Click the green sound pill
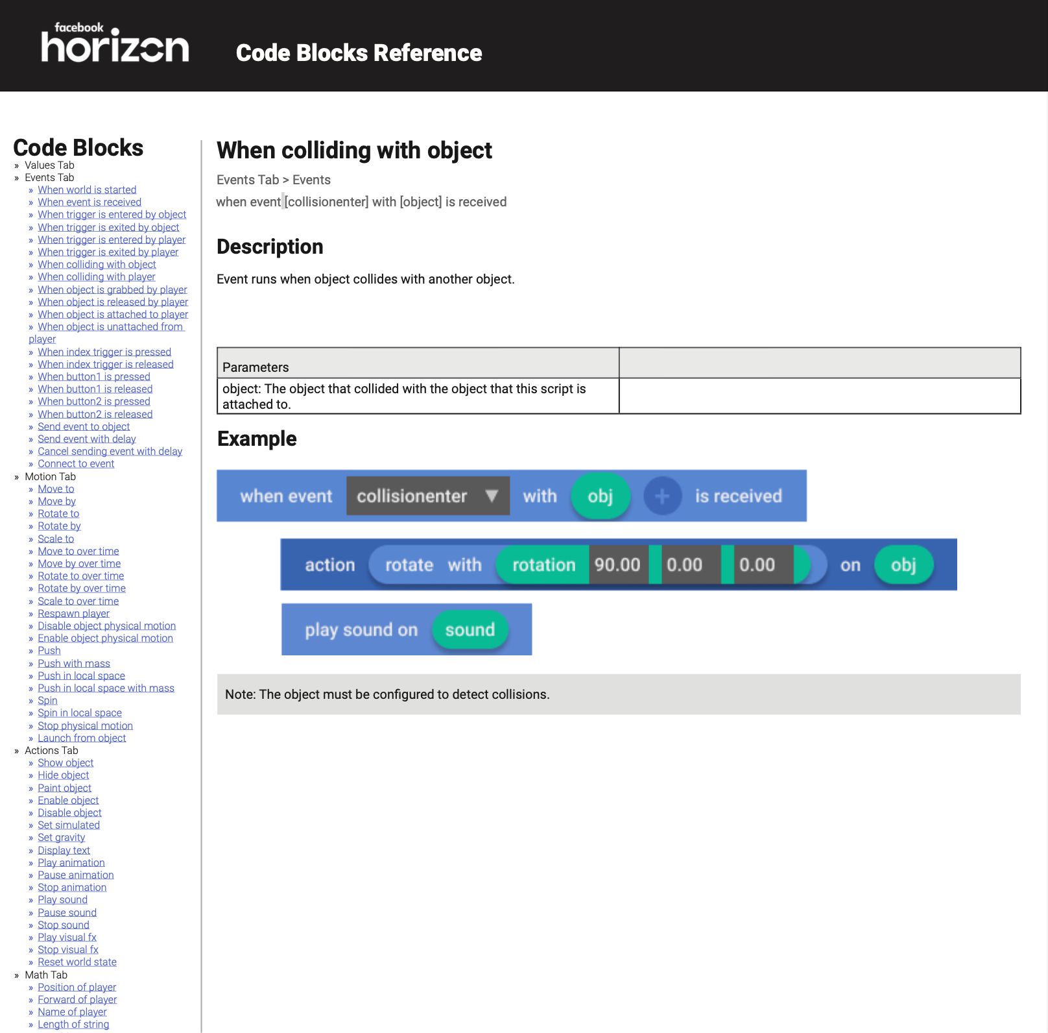Viewport: 1048px width, 1033px height. (x=470, y=629)
